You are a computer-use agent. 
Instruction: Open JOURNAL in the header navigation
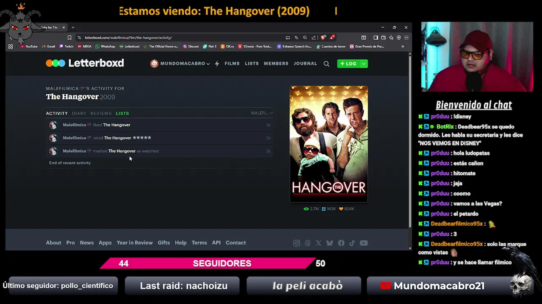pos(305,64)
